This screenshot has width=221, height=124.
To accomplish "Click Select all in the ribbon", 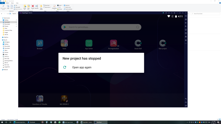I will coord(67,5).
